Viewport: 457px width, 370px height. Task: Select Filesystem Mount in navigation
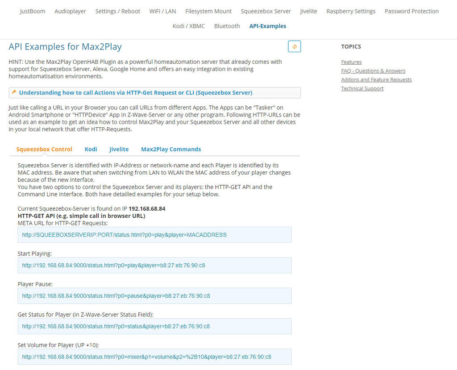click(208, 11)
